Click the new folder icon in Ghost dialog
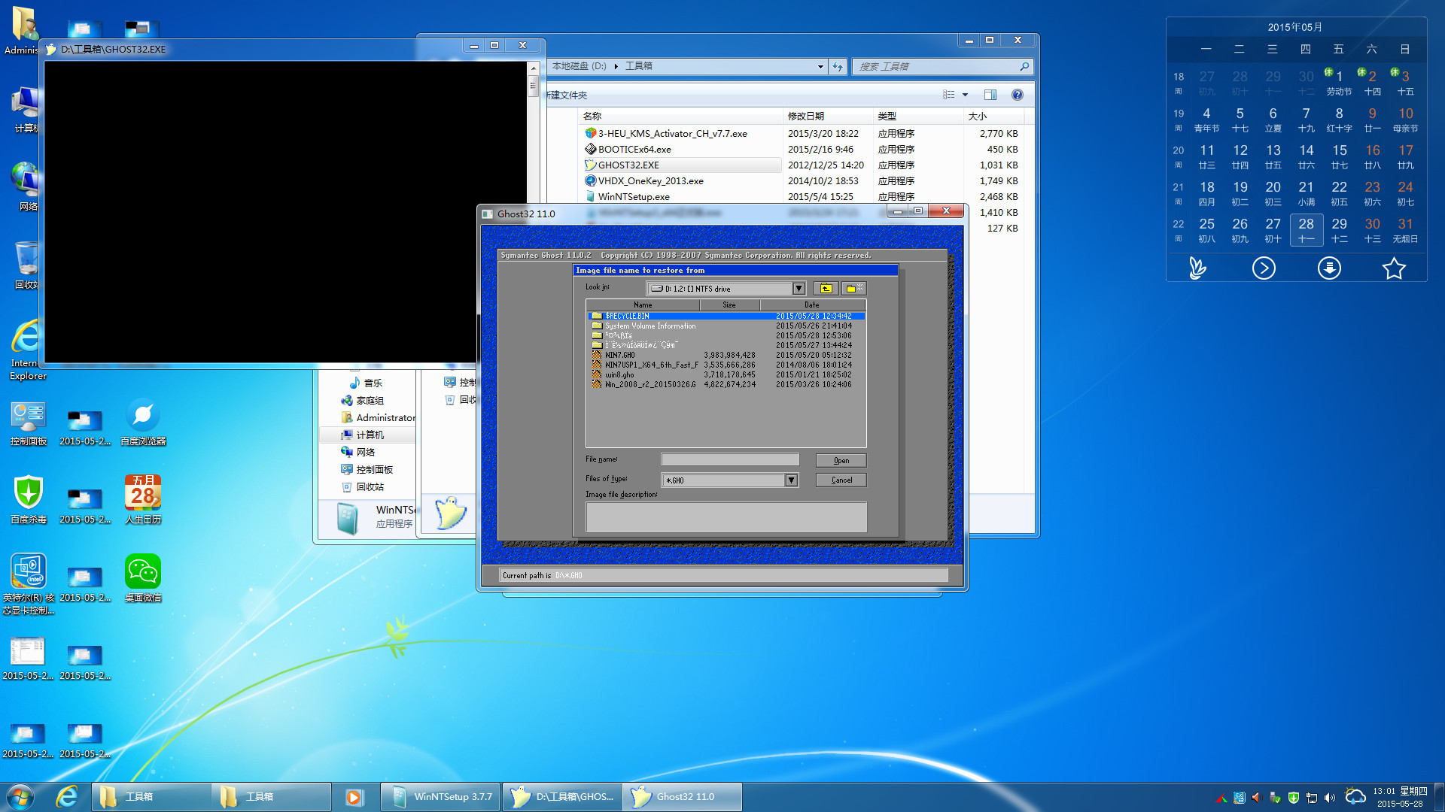The height and width of the screenshot is (812, 1445). (x=853, y=289)
